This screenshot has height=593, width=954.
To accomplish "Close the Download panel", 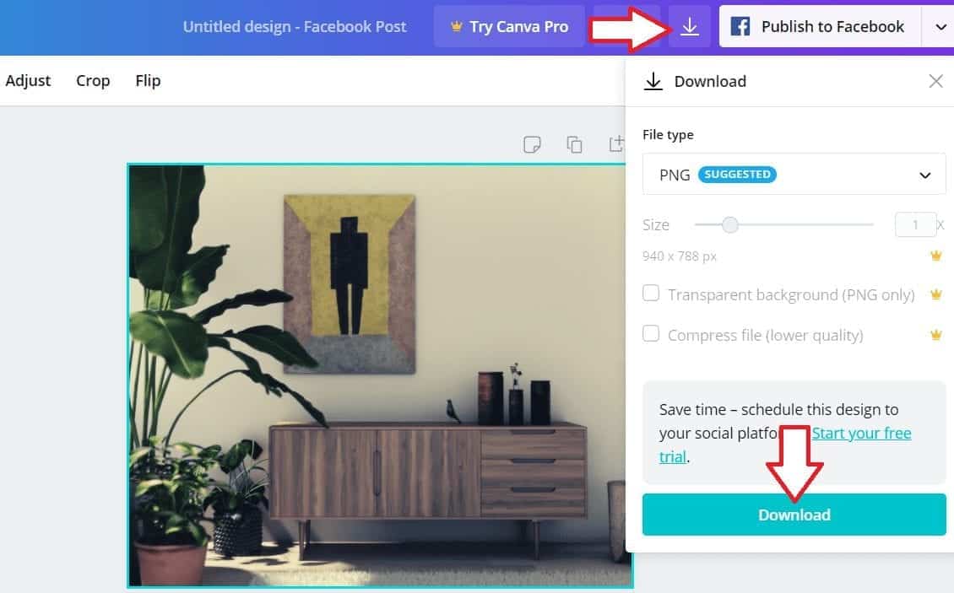I will point(935,81).
